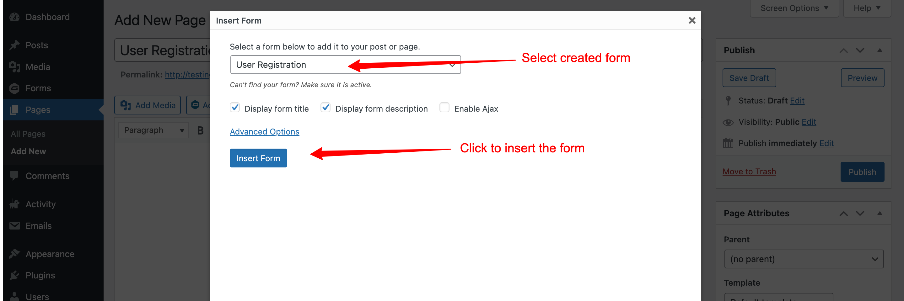The image size is (904, 301).
Task: Move the Publish box up
Action: pyautogui.click(x=843, y=50)
